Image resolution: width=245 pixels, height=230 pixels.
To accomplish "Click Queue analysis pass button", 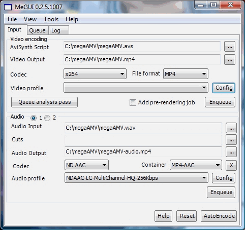I will 44,102.
